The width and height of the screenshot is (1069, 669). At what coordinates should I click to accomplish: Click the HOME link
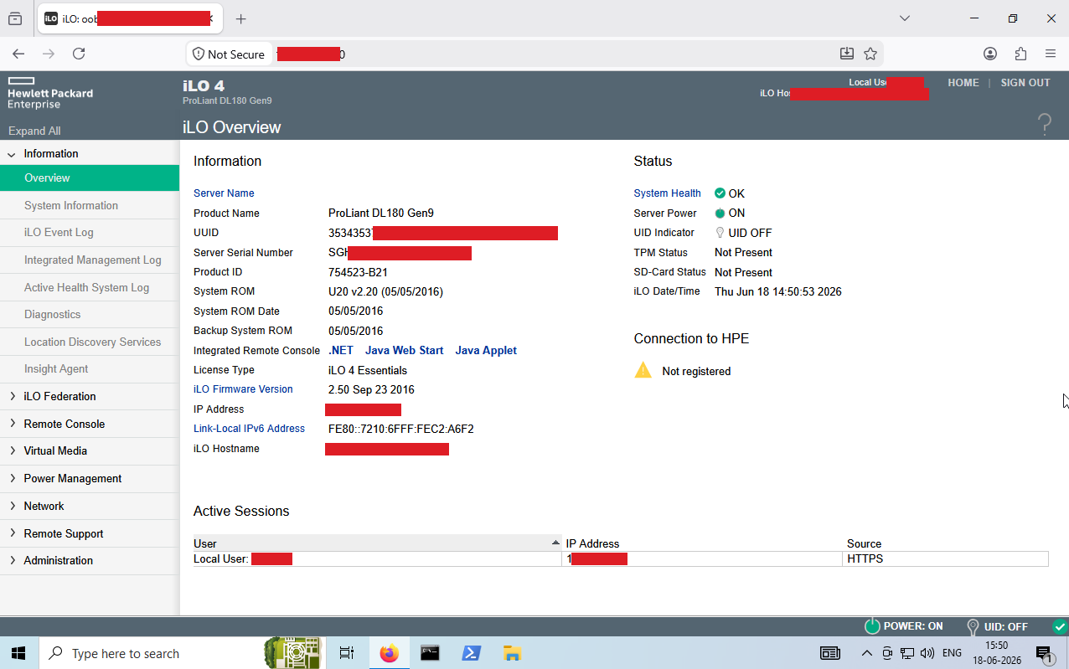(963, 83)
